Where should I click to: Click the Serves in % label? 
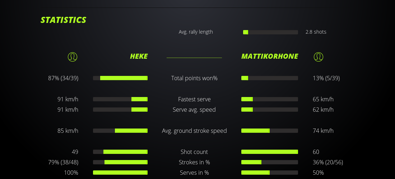pos(194,173)
